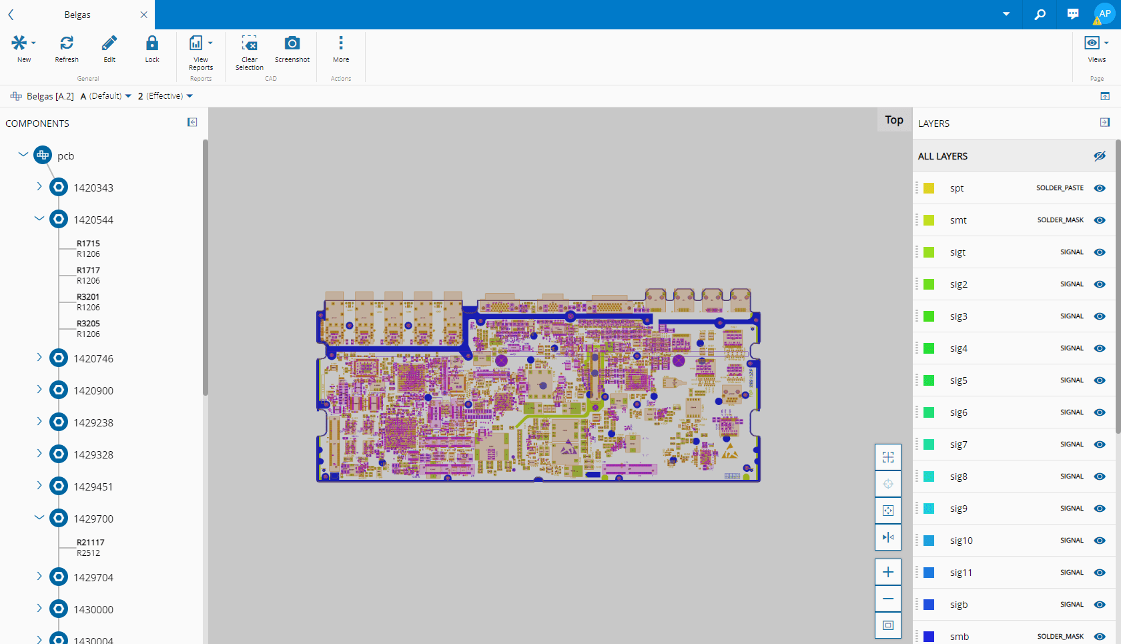Click the Edit pencil icon
Image resolution: width=1121 pixels, height=644 pixels.
pyautogui.click(x=109, y=44)
